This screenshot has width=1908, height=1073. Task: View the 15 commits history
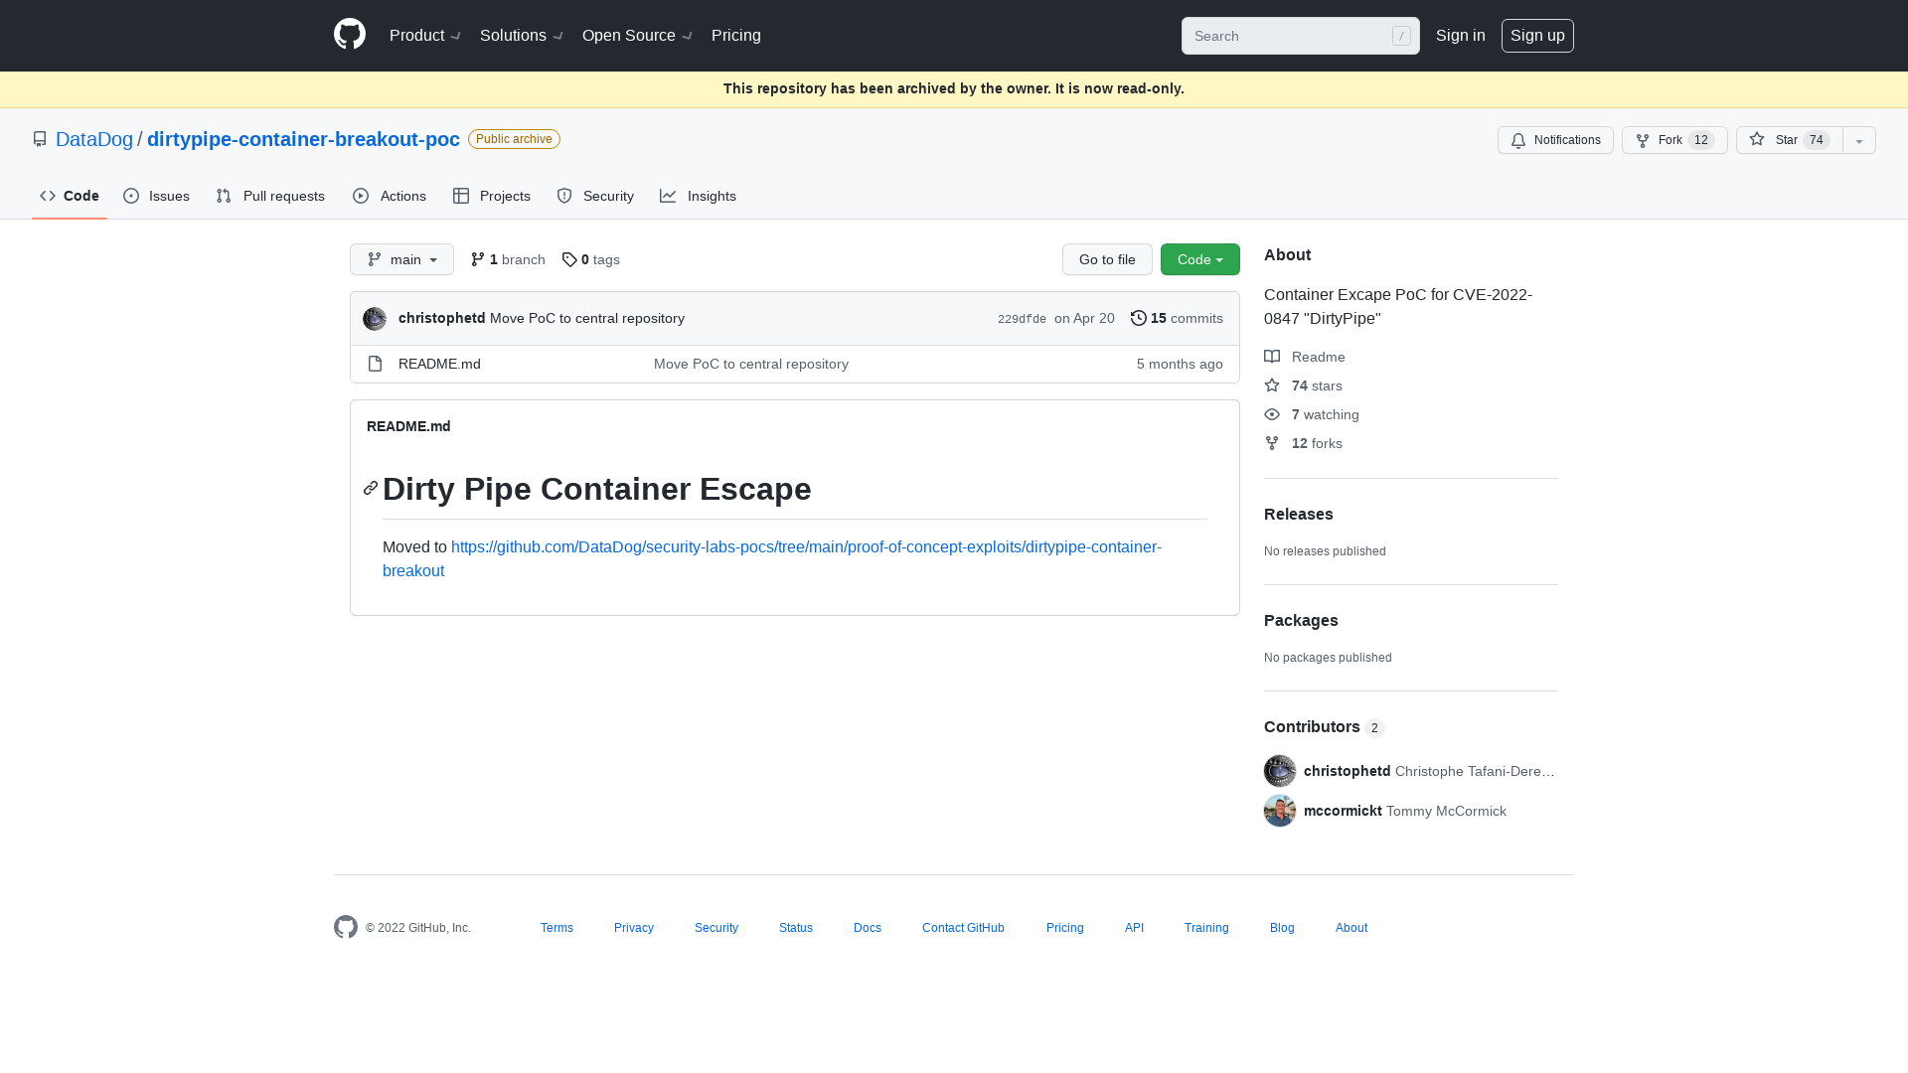pyautogui.click(x=1177, y=318)
